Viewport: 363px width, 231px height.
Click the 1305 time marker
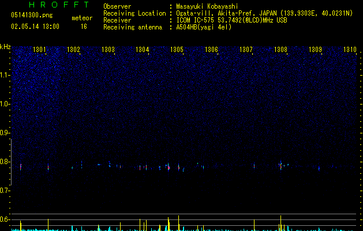(177, 50)
